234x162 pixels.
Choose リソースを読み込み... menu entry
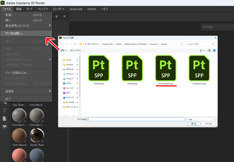(26, 73)
